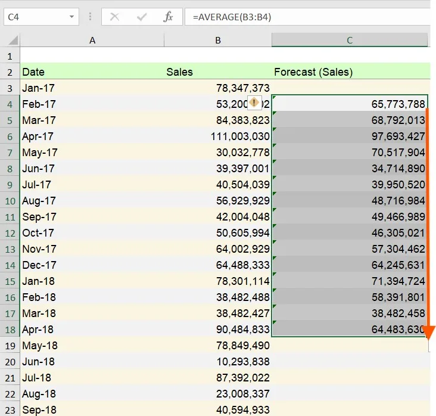
Task: Click the Sales header cell
Action: [x=218, y=72]
